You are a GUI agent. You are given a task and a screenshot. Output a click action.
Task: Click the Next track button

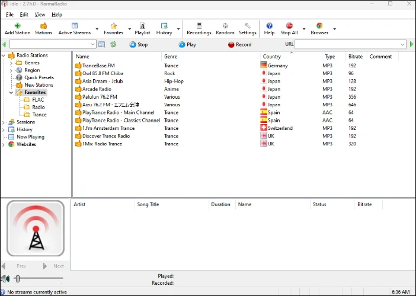[x=53, y=266]
